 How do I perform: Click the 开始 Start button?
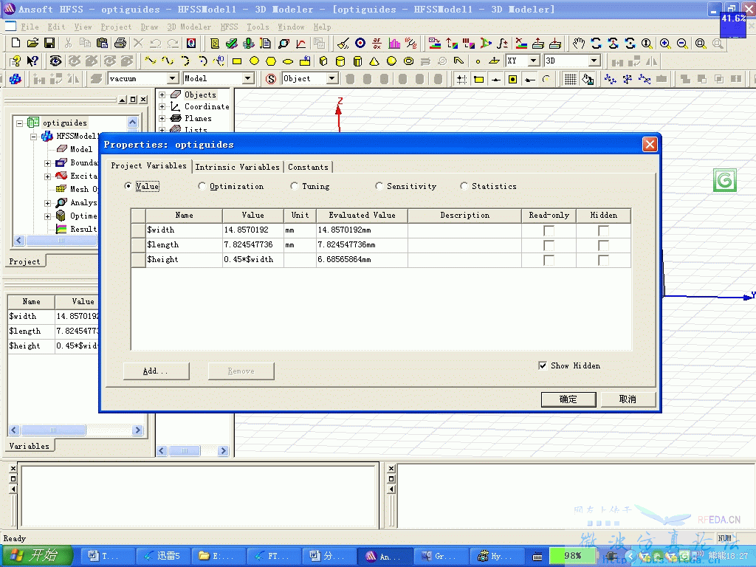point(37,555)
